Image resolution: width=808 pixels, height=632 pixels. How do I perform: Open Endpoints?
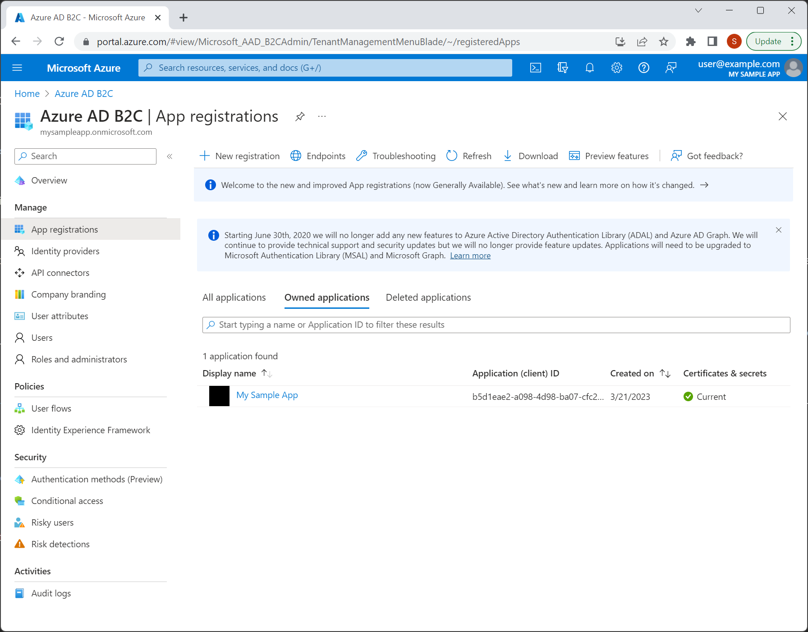tap(318, 156)
